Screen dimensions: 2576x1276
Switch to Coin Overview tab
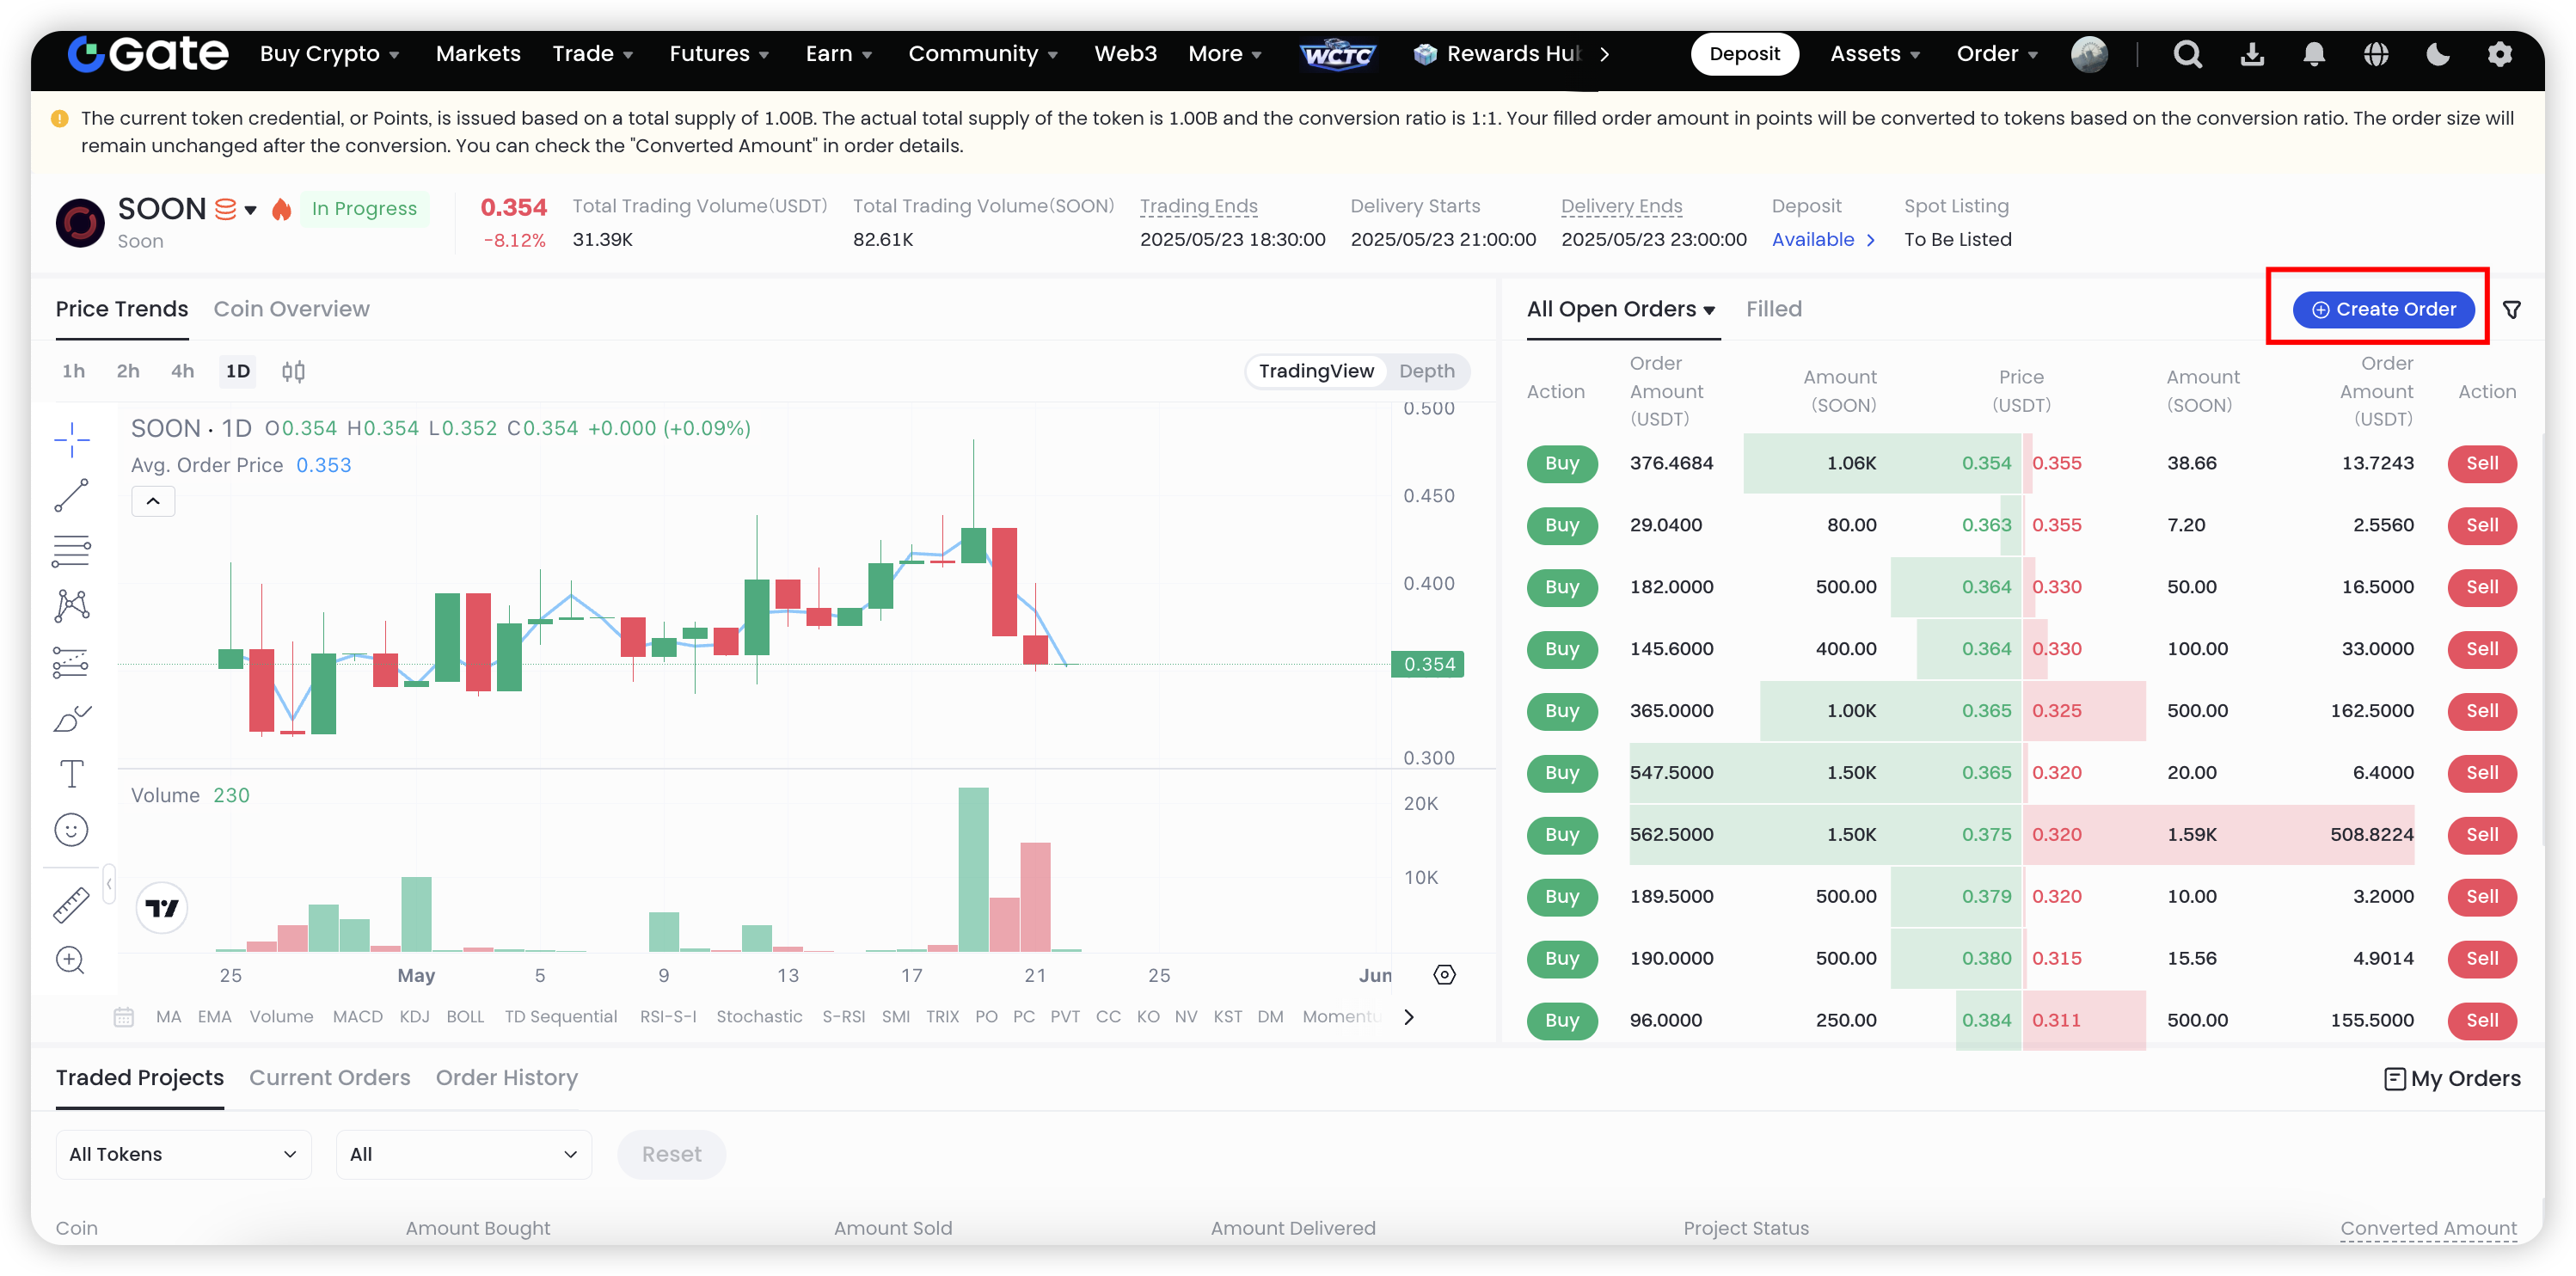tap(291, 309)
